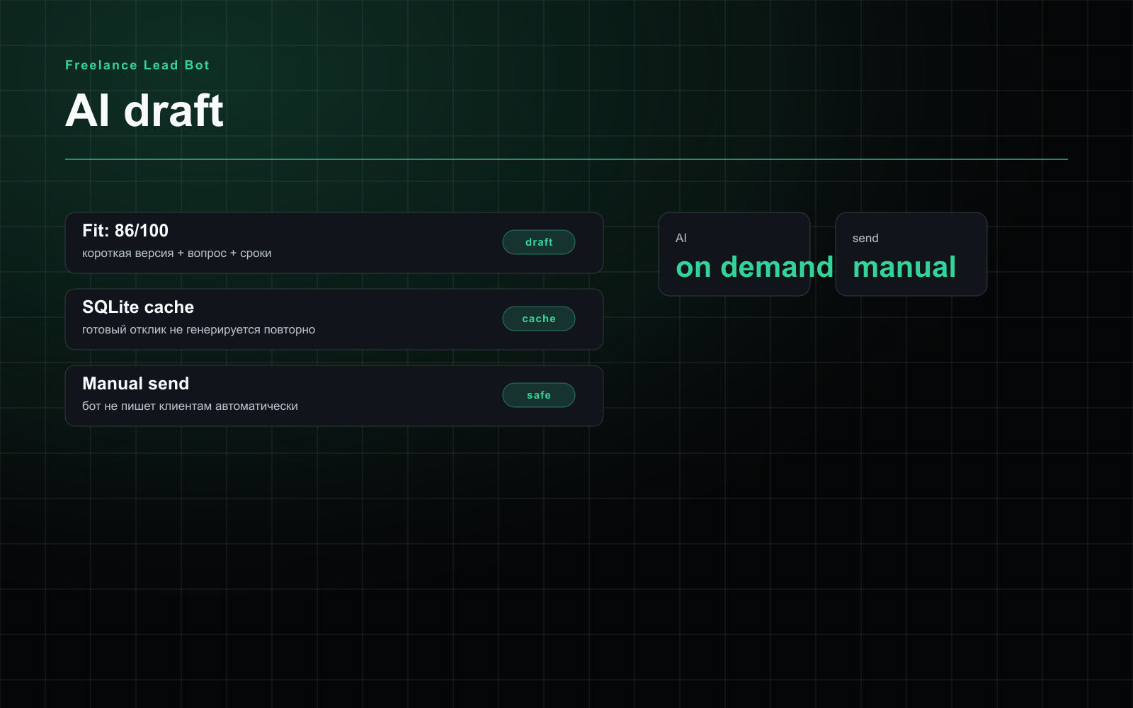Select the SQLite cache card title
This screenshot has width=1133, height=708.
[138, 307]
